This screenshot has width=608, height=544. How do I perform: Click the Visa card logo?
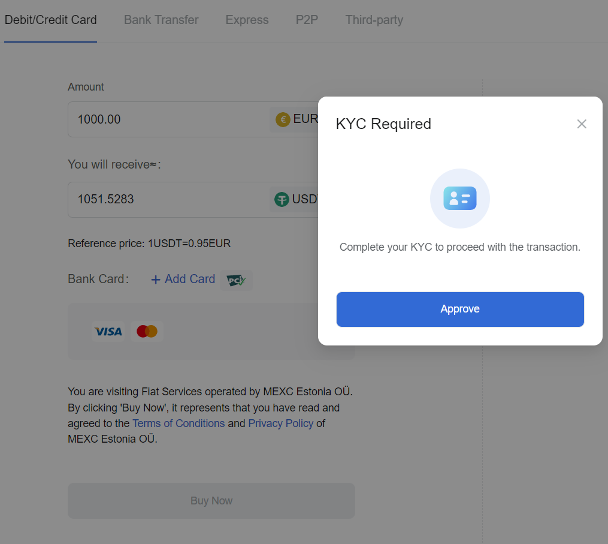pos(108,331)
